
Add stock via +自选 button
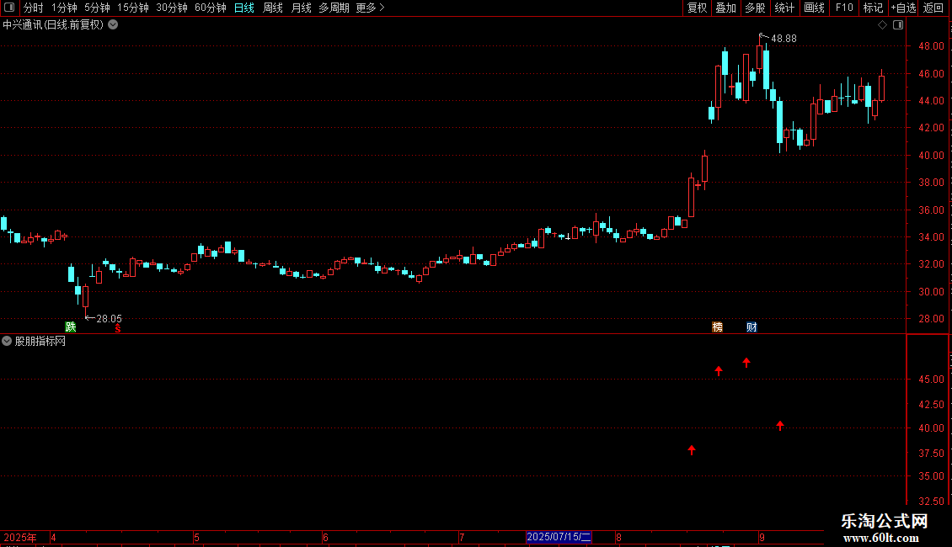coord(903,8)
